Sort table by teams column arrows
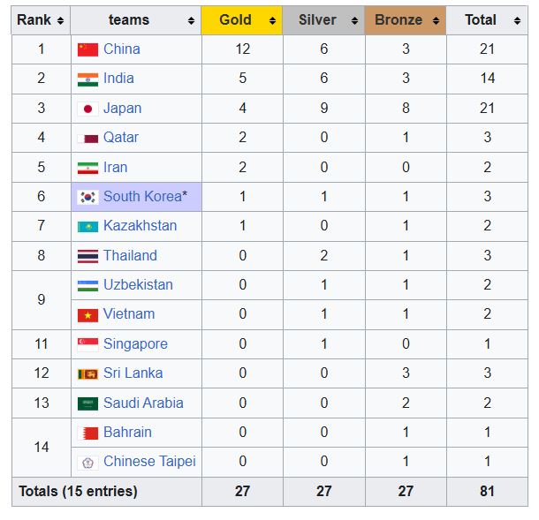Viewport: 539px width, 520px height. point(191,21)
